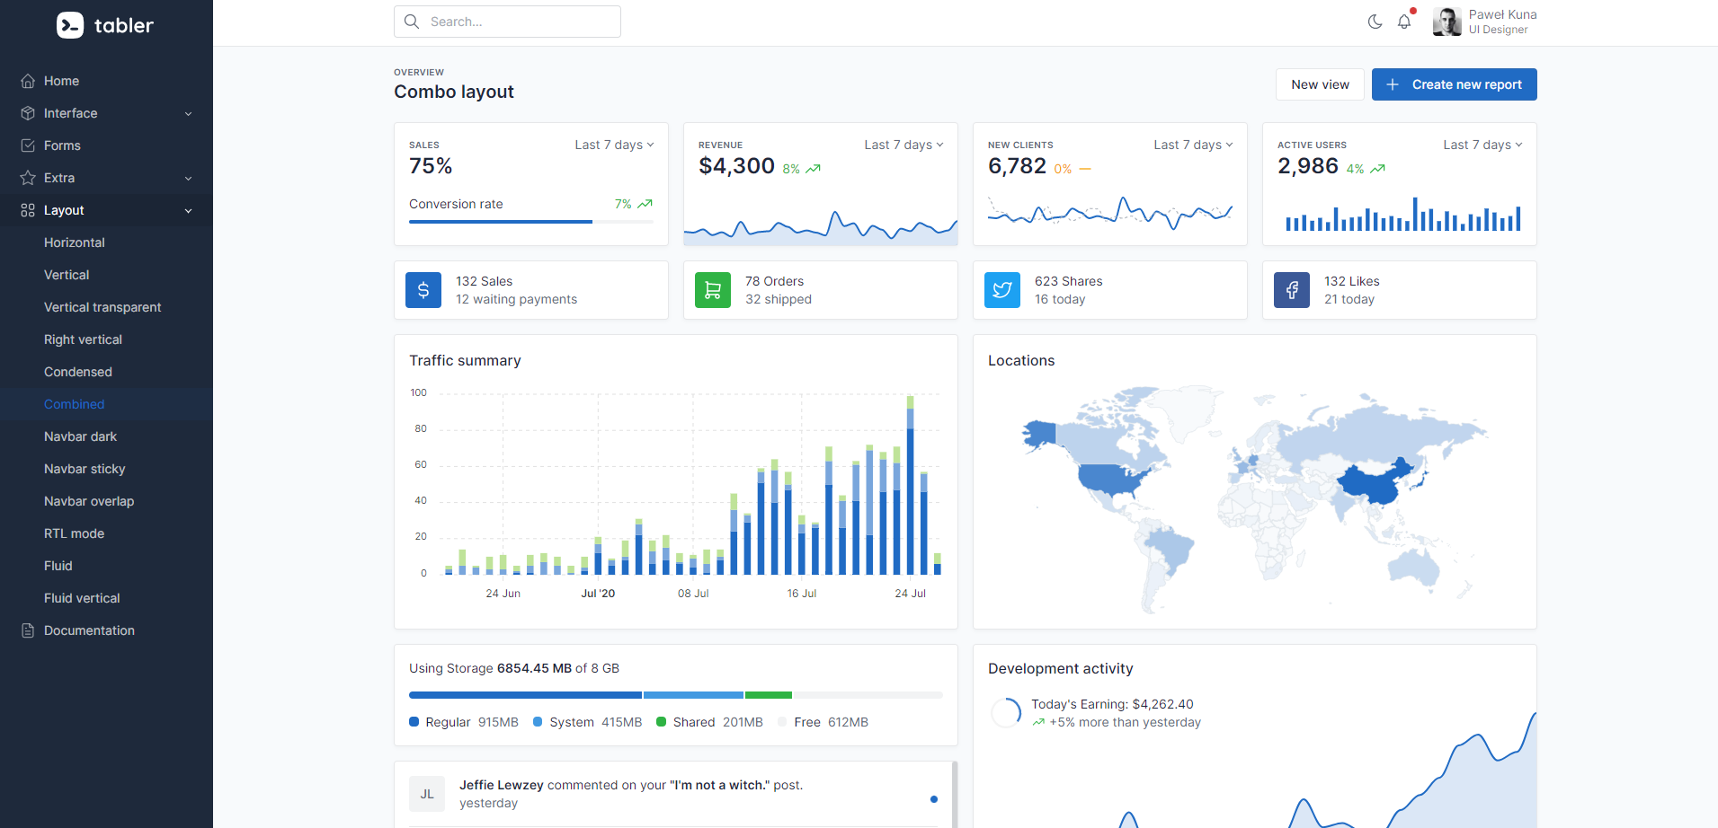Click the blue dollar Sales icon

(x=423, y=290)
